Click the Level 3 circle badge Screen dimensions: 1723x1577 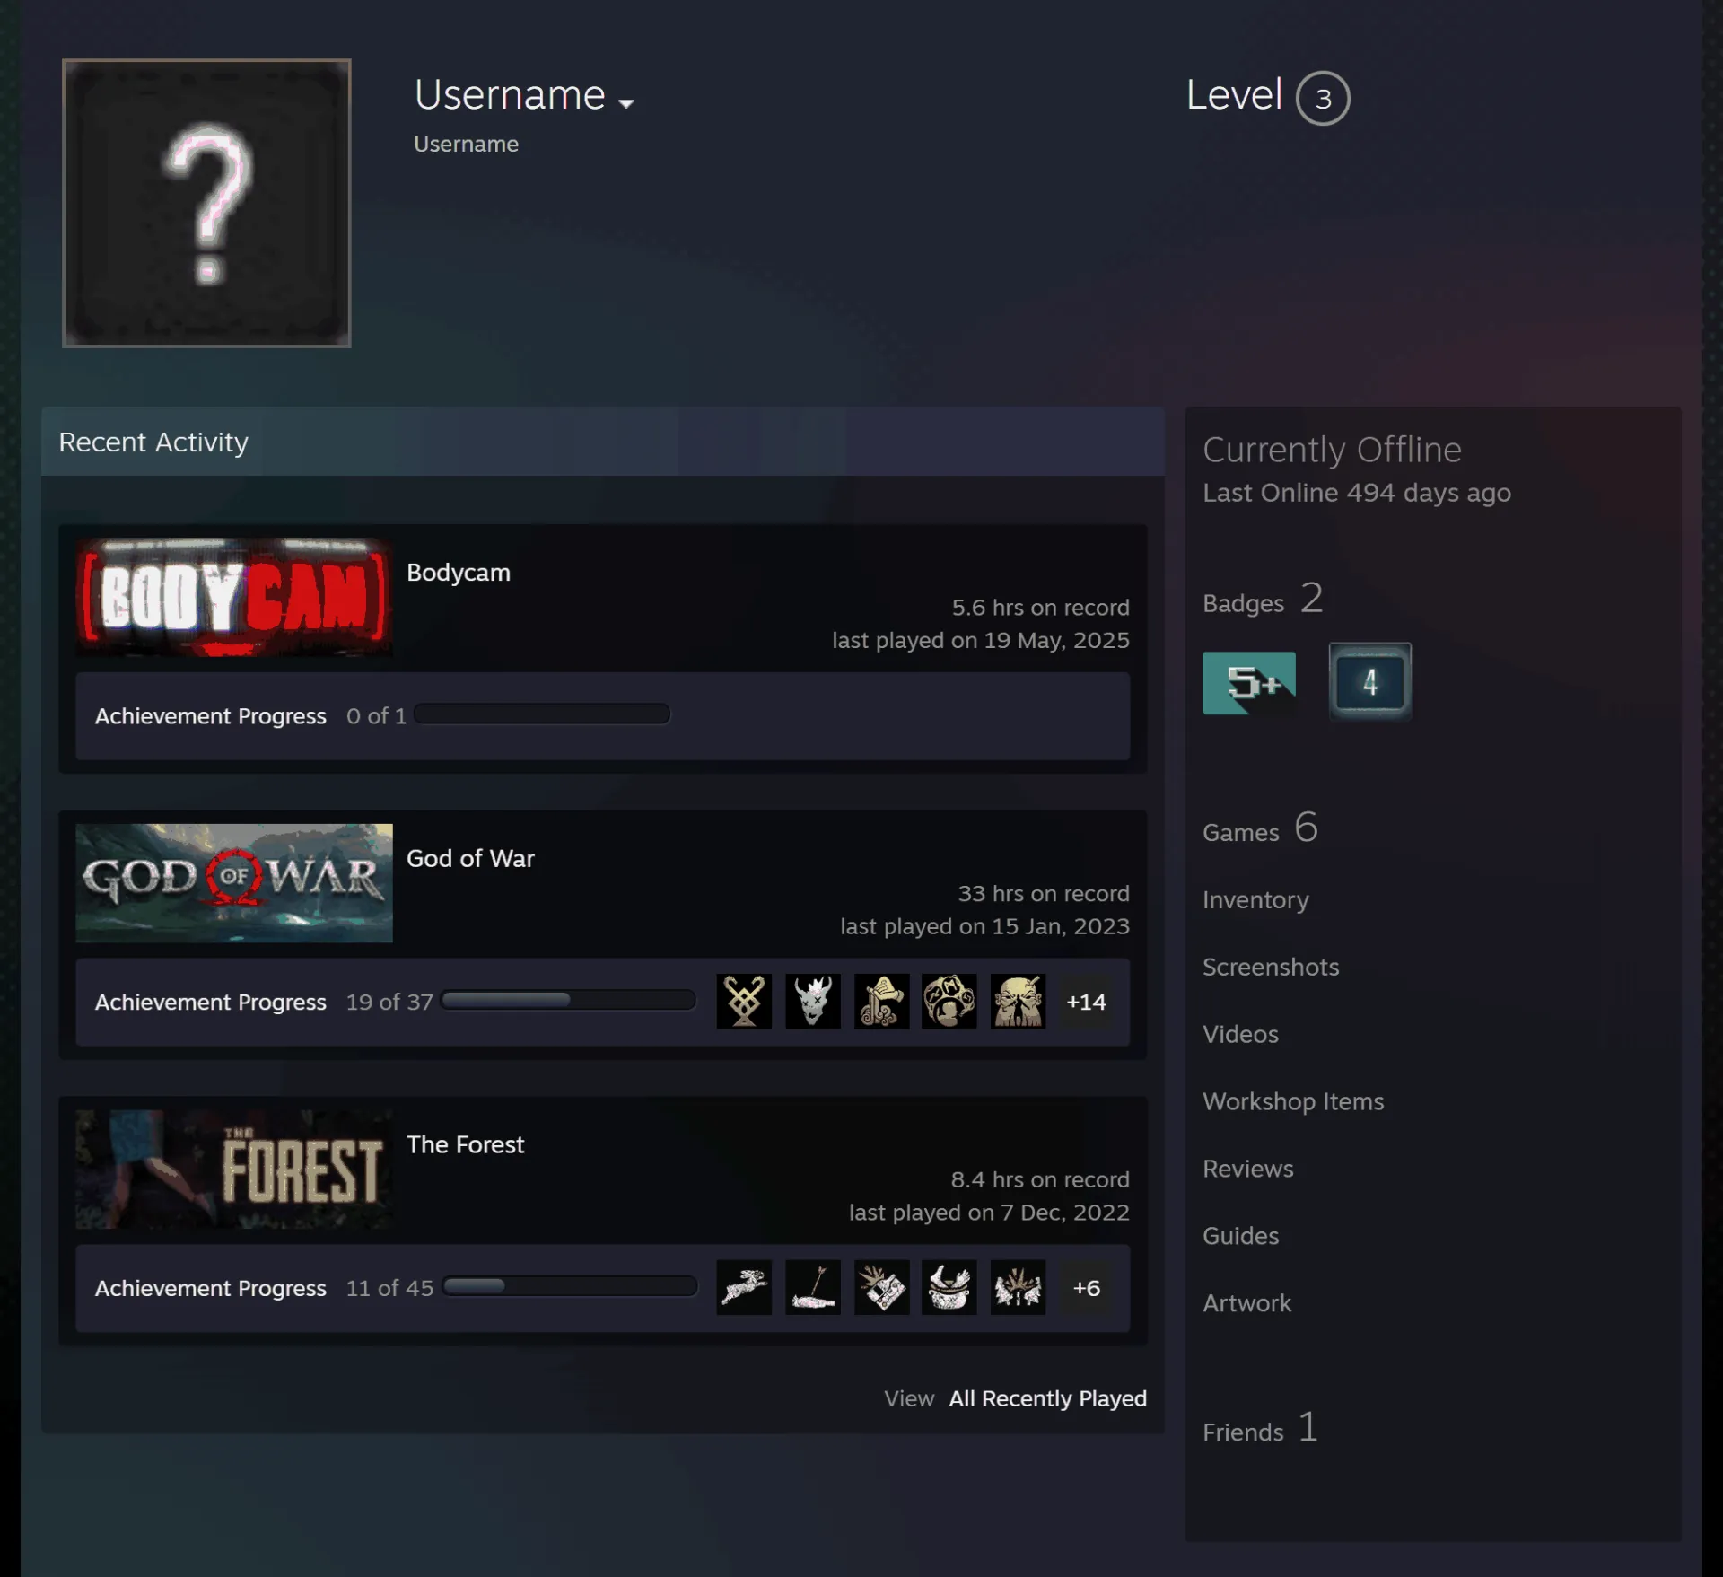(1323, 98)
